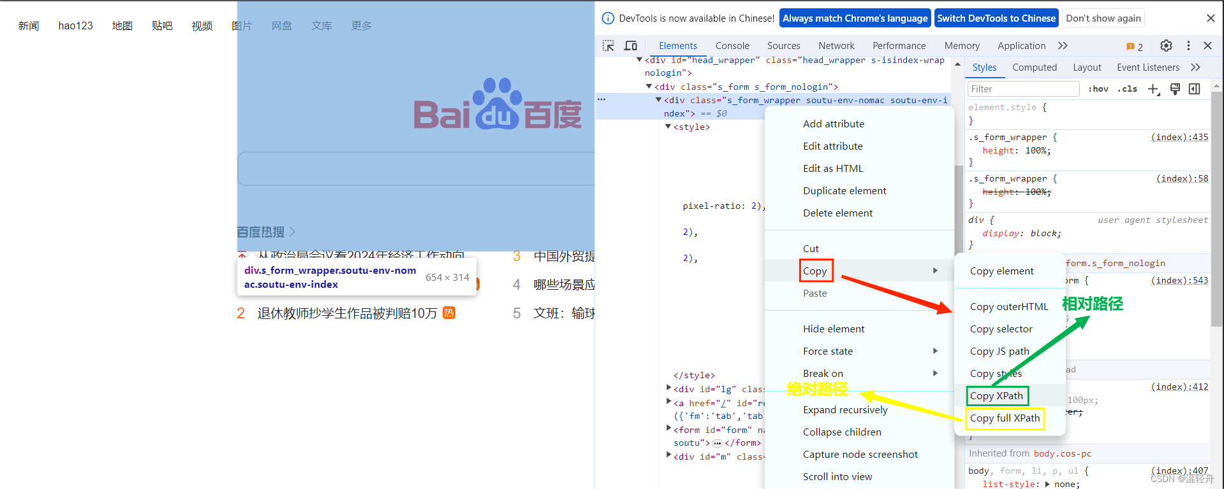
Task: Toggle the :hov element state button
Action: [x=1098, y=89]
